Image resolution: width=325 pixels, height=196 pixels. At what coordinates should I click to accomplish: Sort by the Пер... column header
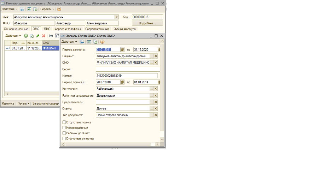(x=18, y=43)
